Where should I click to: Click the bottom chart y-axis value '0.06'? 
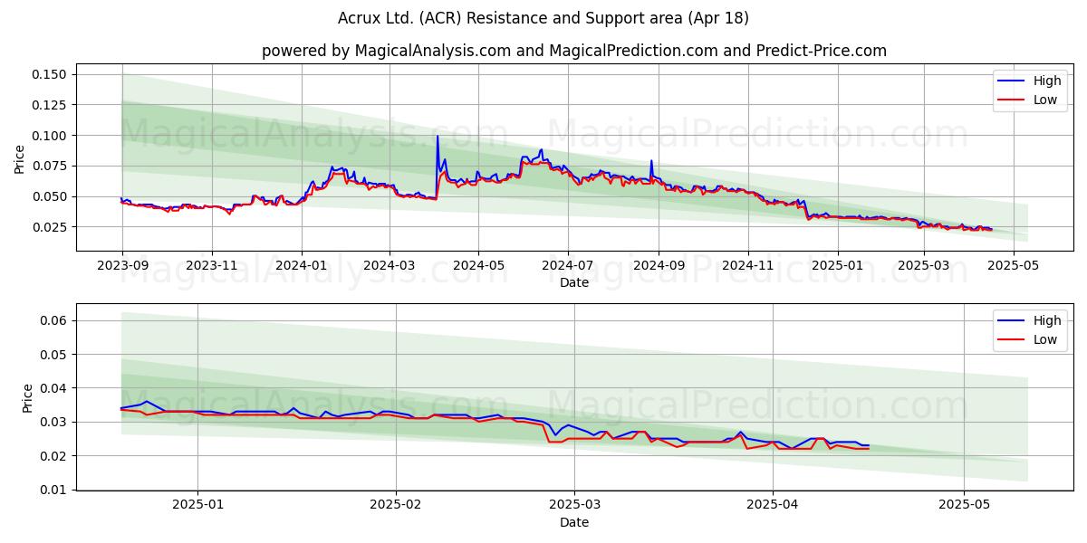(54, 320)
